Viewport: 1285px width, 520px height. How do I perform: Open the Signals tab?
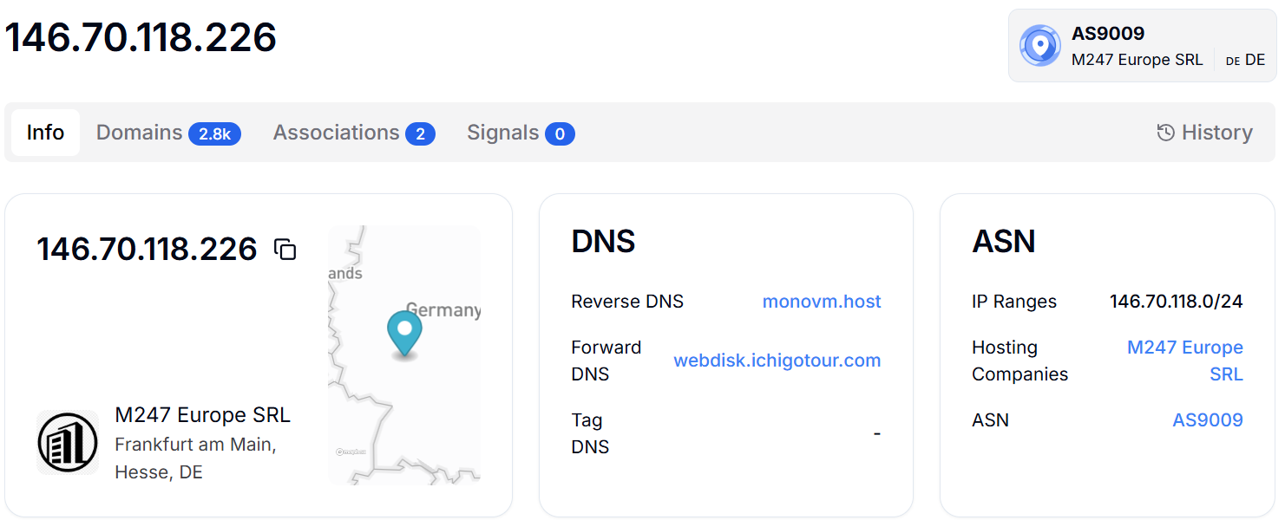[x=521, y=133]
